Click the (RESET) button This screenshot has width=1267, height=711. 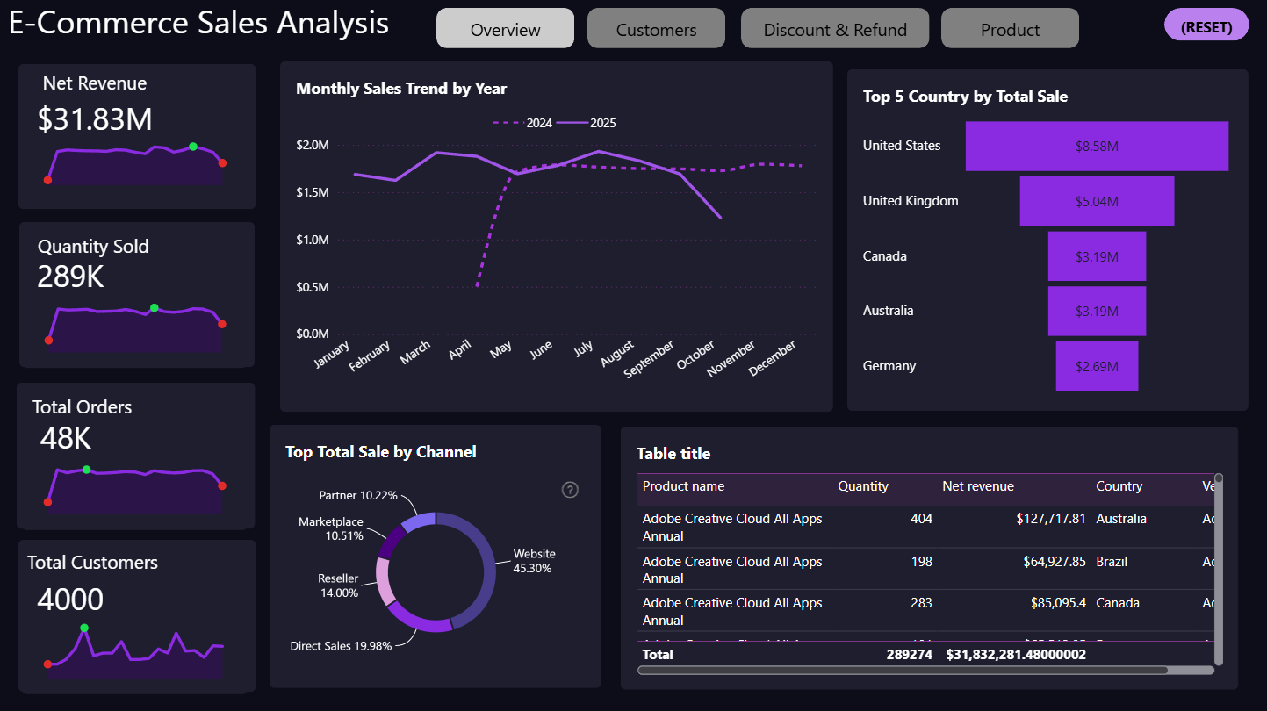click(1206, 26)
